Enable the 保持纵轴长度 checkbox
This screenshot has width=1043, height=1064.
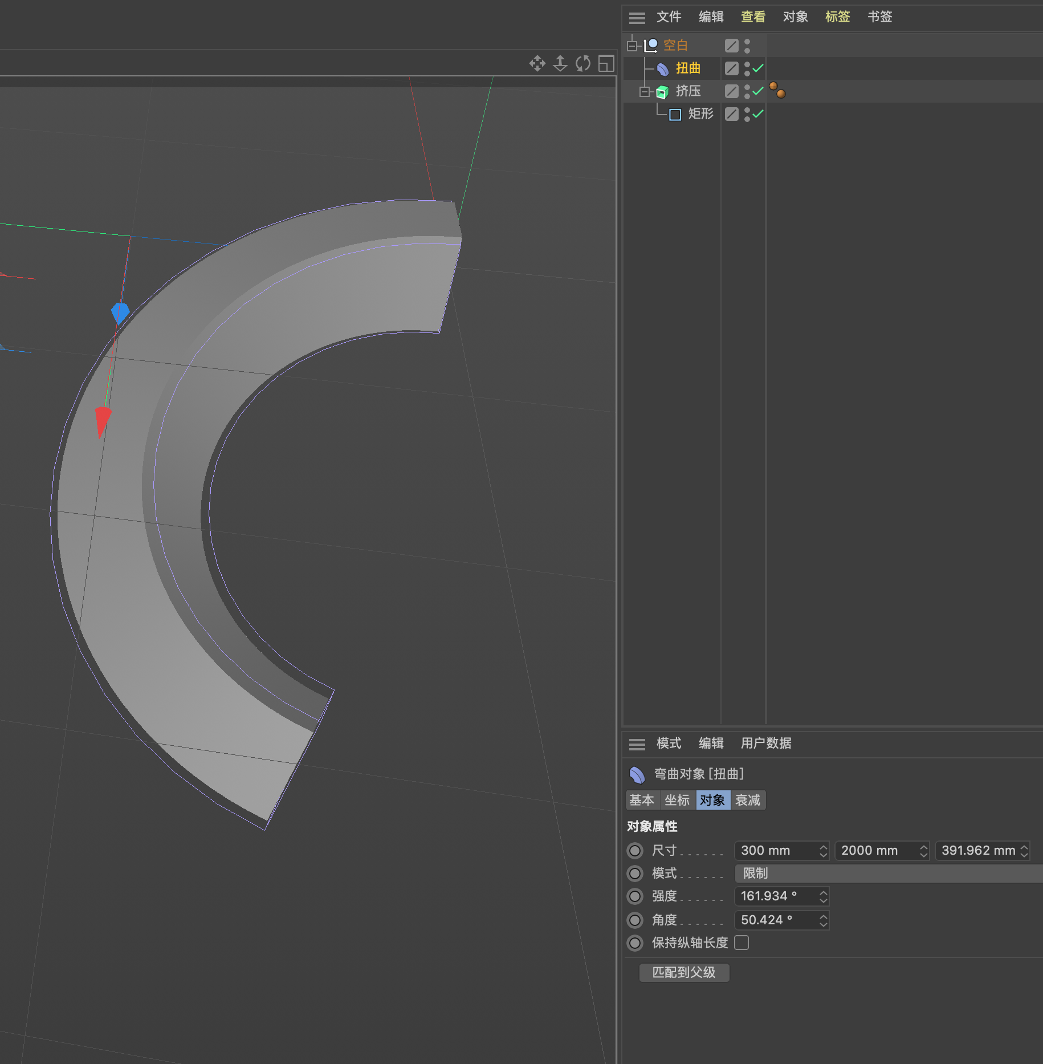point(741,943)
